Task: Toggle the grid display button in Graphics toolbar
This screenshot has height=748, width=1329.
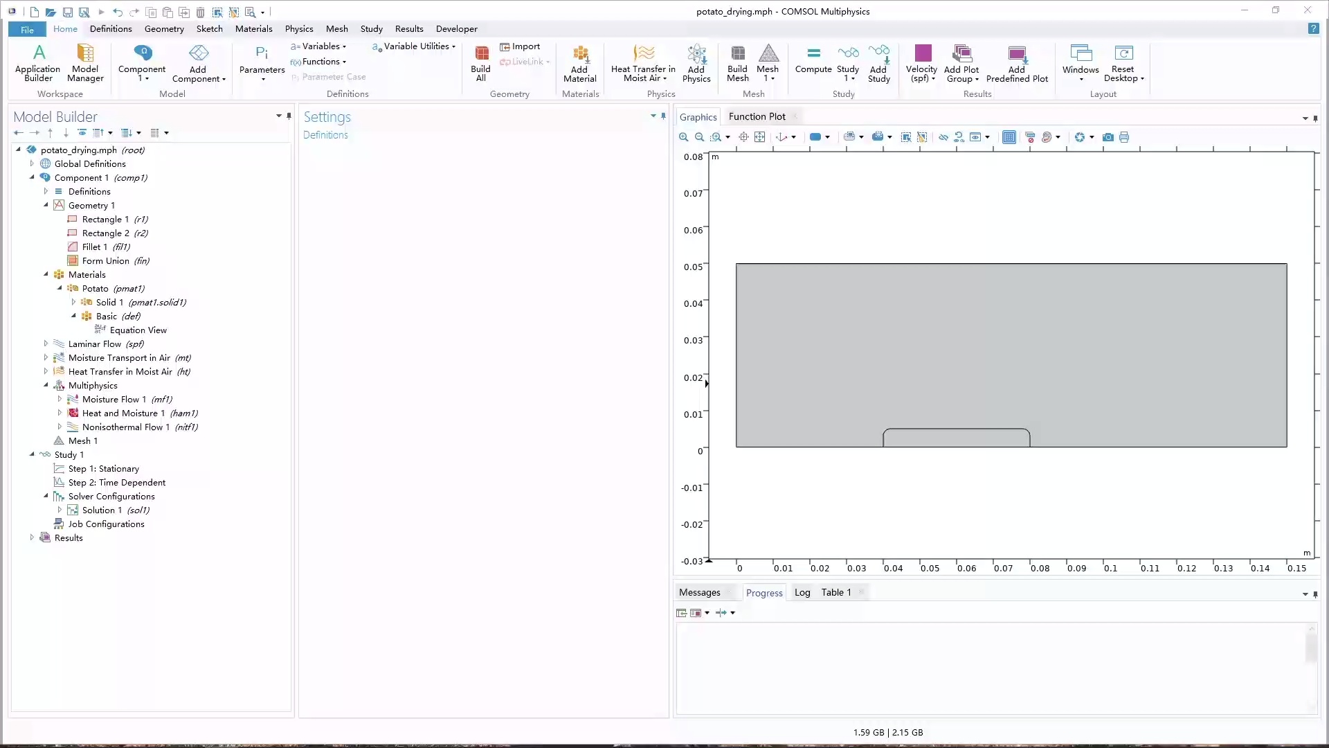Action: pyautogui.click(x=1009, y=137)
